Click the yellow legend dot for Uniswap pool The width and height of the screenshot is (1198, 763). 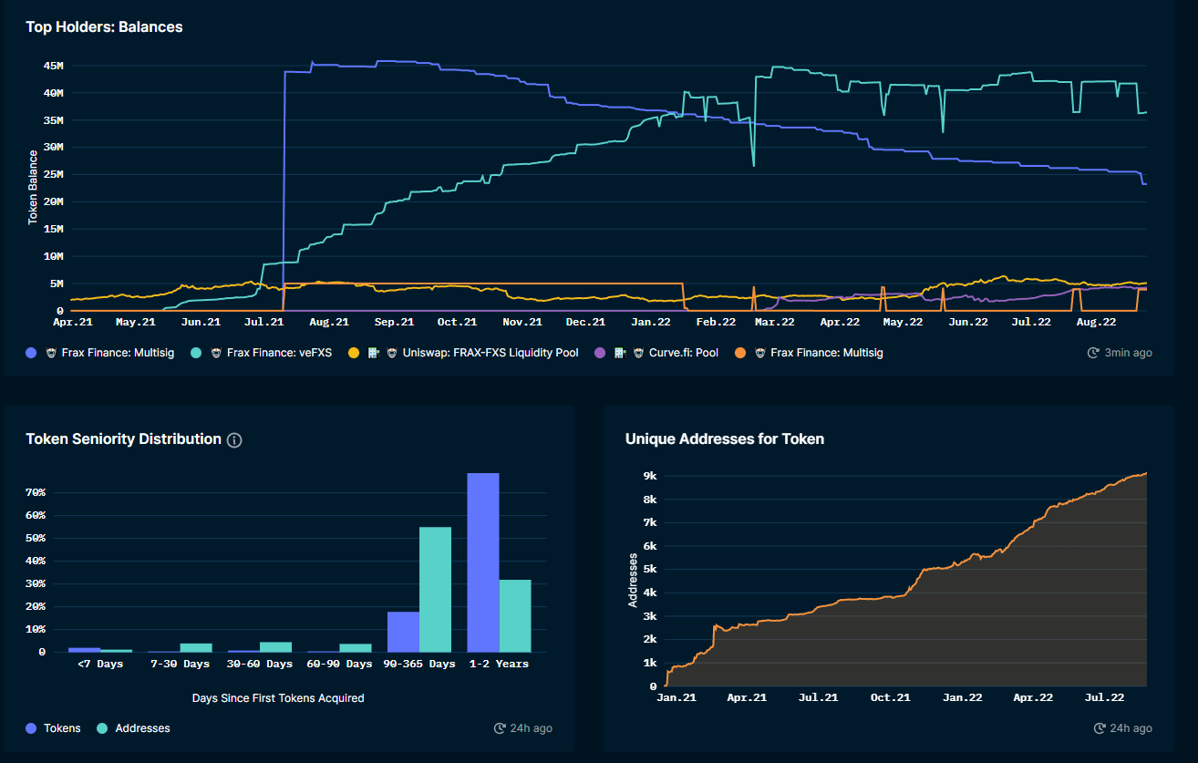pyautogui.click(x=354, y=353)
